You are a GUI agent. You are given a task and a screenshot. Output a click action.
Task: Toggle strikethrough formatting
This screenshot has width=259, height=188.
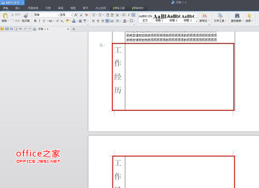coord(50,21)
